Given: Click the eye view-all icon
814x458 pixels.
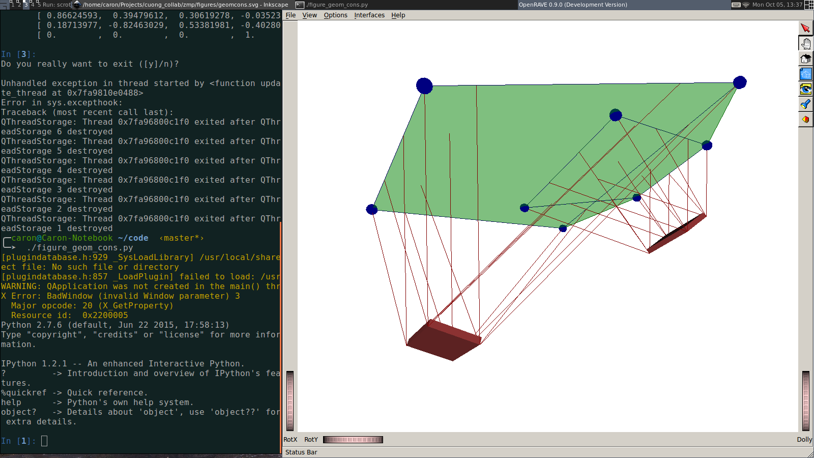Looking at the screenshot, I should tap(805, 89).
